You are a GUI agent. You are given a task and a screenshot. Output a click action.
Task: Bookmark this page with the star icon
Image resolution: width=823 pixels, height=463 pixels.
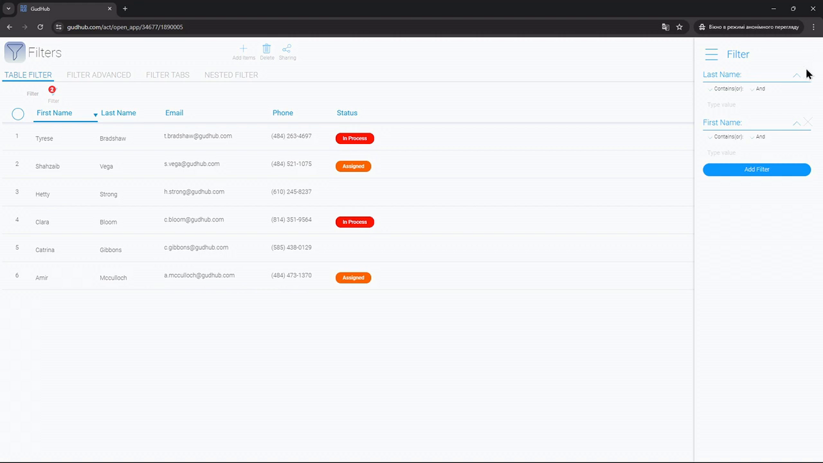coord(679,27)
